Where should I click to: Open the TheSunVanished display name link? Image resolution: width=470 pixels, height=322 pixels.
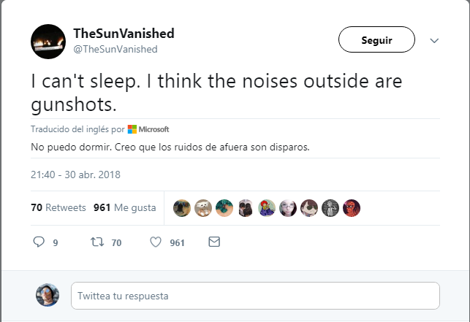[124, 34]
